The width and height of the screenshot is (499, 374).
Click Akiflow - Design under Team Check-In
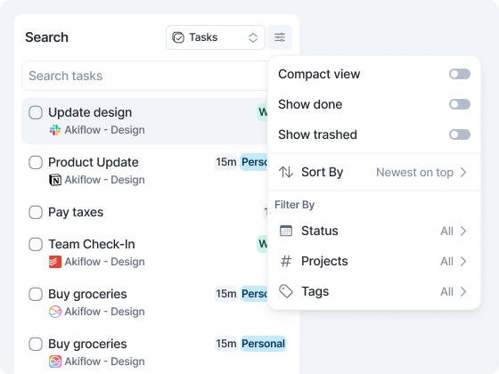click(105, 262)
